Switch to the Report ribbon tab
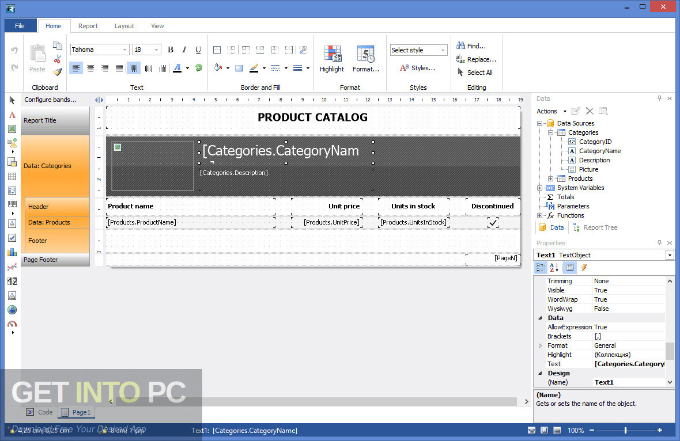Image resolution: width=680 pixels, height=441 pixels. tap(88, 26)
